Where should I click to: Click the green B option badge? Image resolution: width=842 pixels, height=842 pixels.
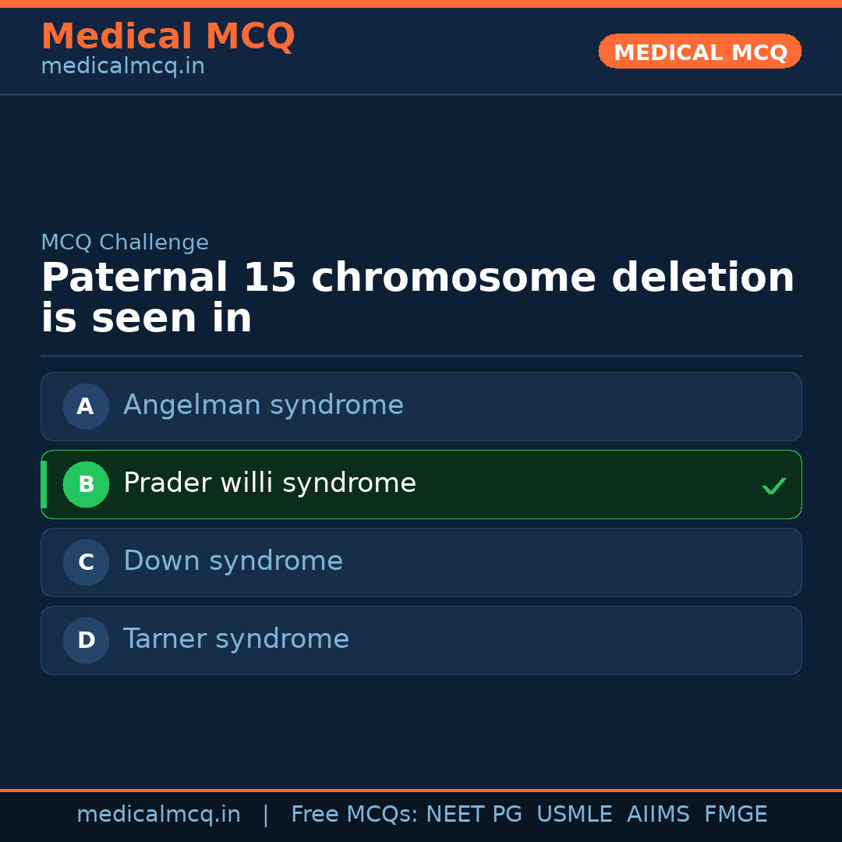pyautogui.click(x=86, y=484)
